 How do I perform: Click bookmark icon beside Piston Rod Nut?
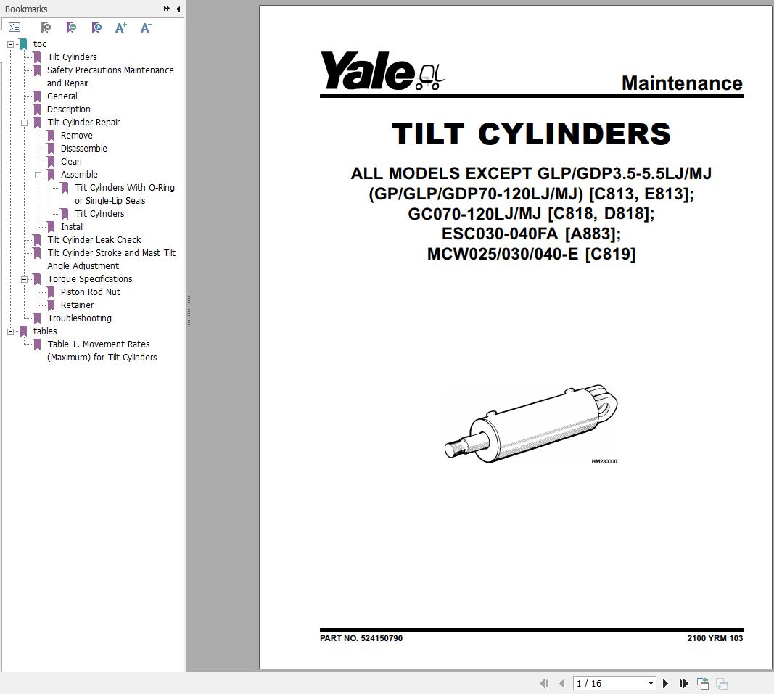(x=51, y=292)
